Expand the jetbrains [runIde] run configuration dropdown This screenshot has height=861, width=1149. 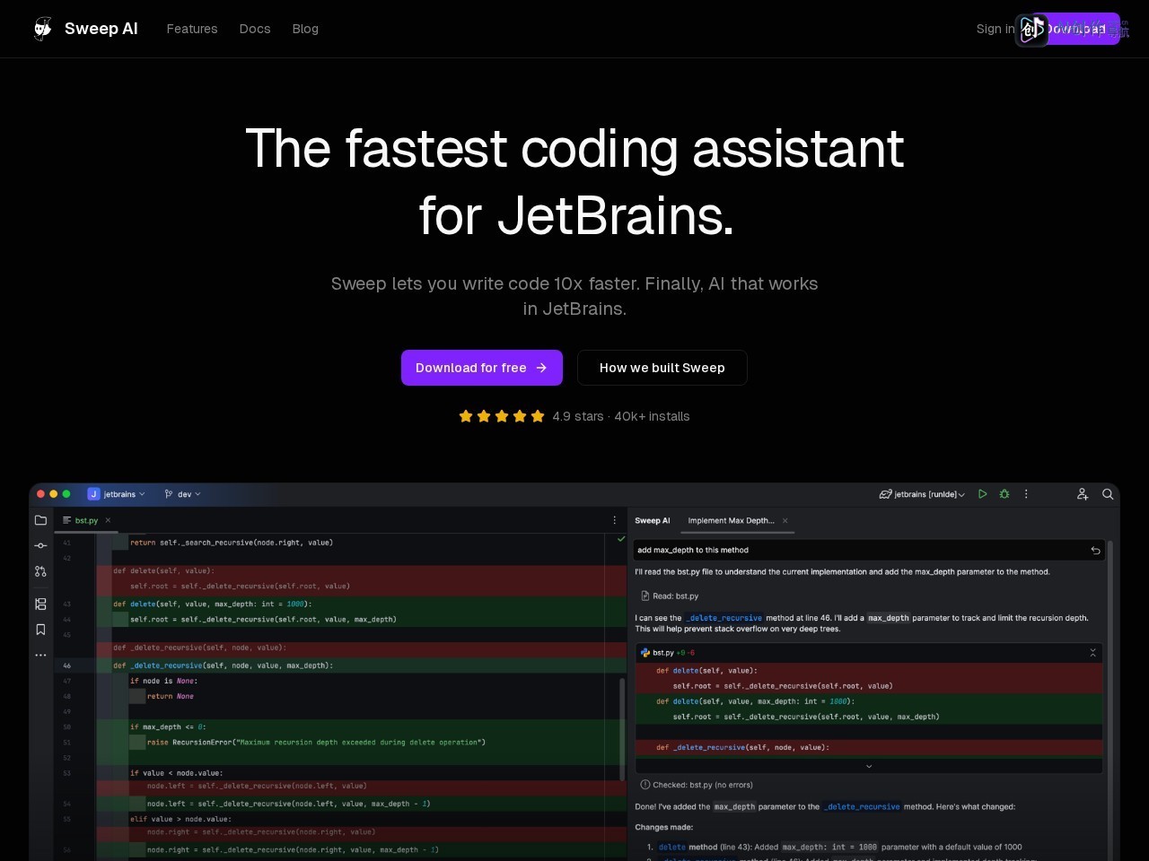click(922, 494)
